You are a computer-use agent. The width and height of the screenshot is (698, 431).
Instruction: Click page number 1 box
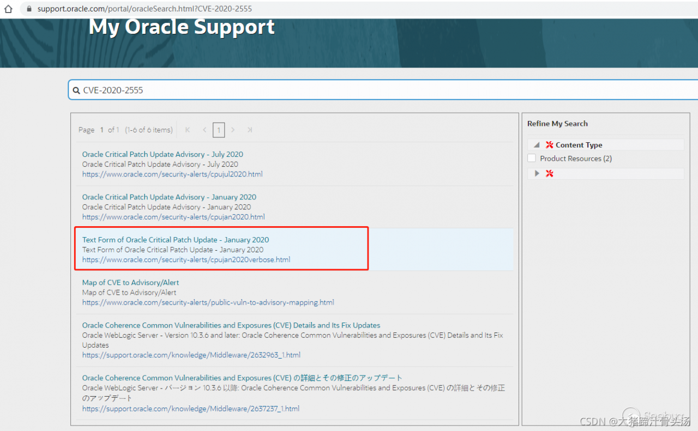click(x=219, y=130)
